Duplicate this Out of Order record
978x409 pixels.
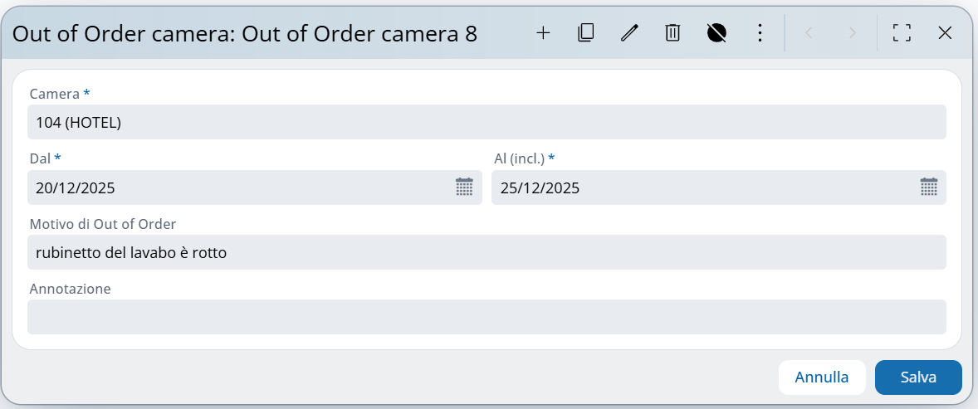[x=586, y=33]
